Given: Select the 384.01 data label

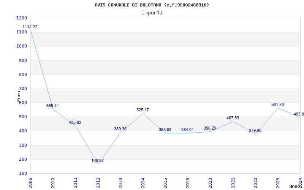Looking at the screenshot, I should tap(187, 130).
